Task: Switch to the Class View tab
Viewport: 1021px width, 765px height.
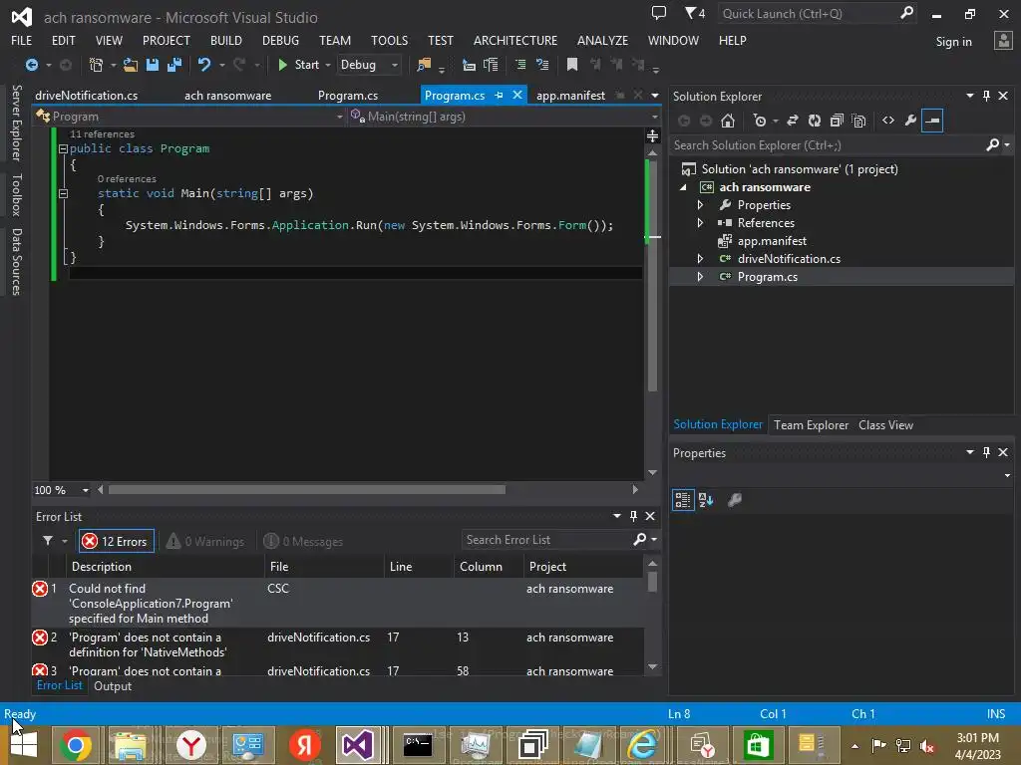Action: pos(885,424)
